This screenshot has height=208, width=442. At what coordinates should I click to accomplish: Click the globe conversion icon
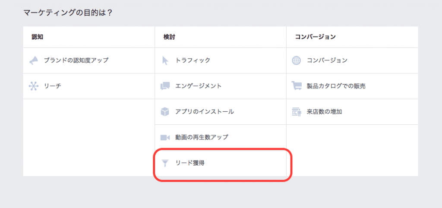click(297, 60)
